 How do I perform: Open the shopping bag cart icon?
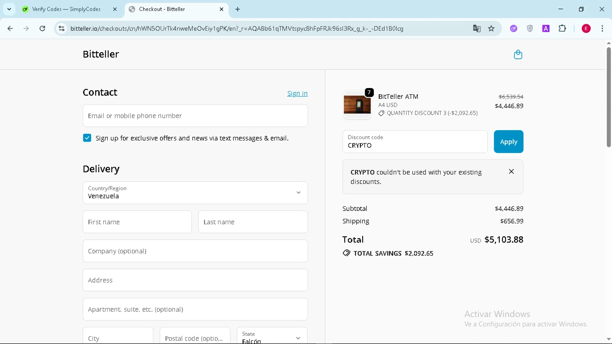[x=518, y=54]
